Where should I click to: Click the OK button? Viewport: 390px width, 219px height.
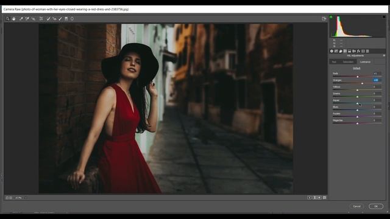(x=376, y=206)
